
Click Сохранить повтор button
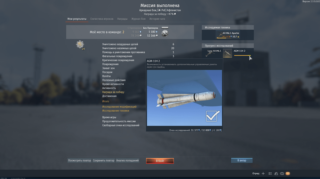(103, 161)
